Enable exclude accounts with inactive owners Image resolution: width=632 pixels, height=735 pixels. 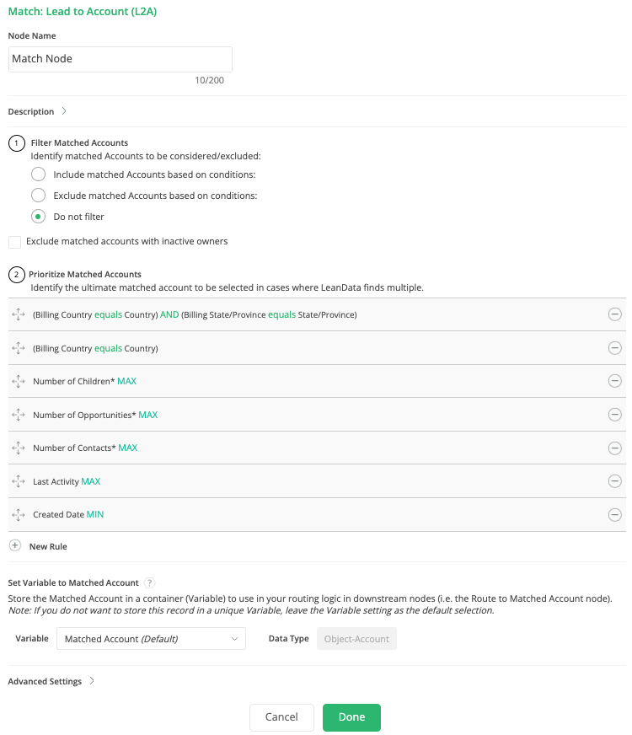15,242
